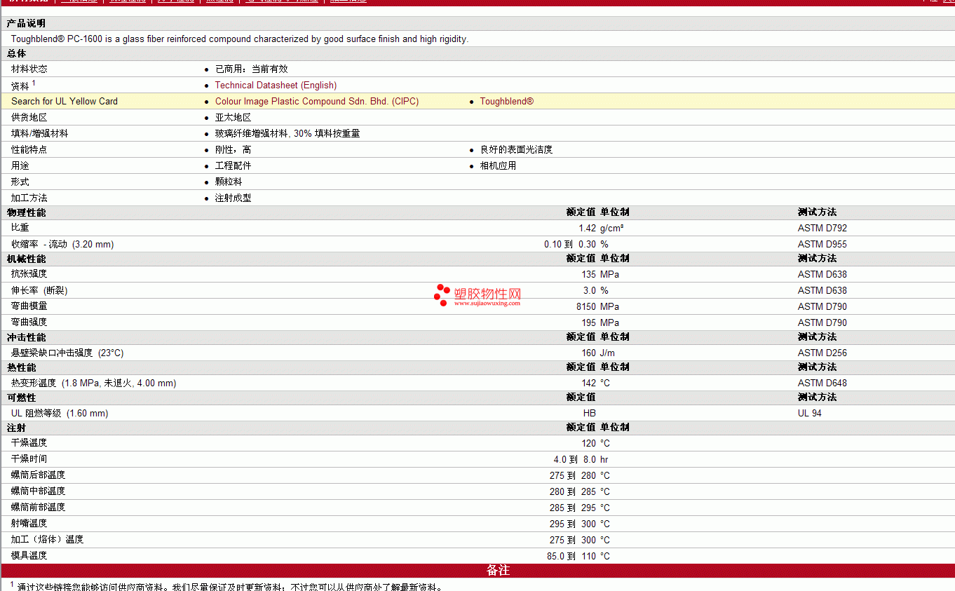The height and width of the screenshot is (591, 955).
Task: Click the product description sentence about Toughblend® PC-1600
Action: [240, 39]
